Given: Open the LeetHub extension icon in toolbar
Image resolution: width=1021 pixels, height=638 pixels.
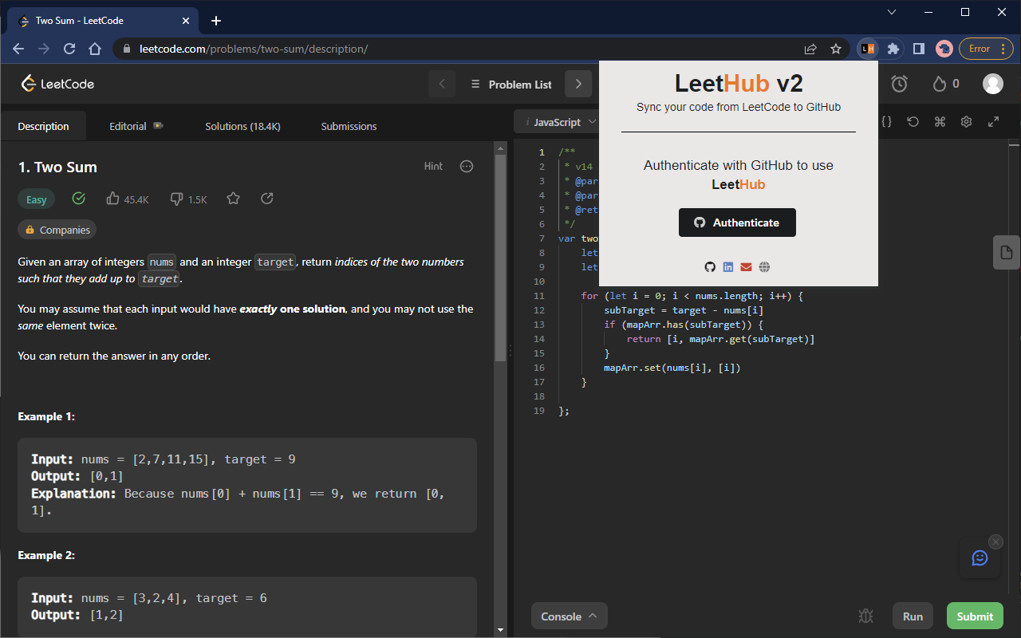Looking at the screenshot, I should click(x=868, y=49).
